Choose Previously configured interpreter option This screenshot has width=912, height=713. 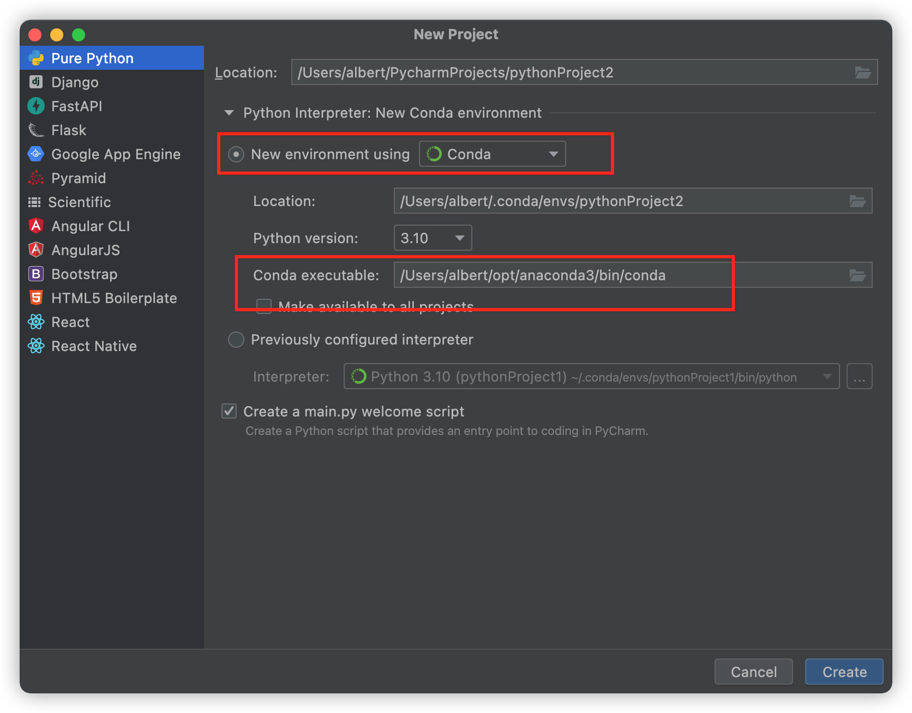236,340
